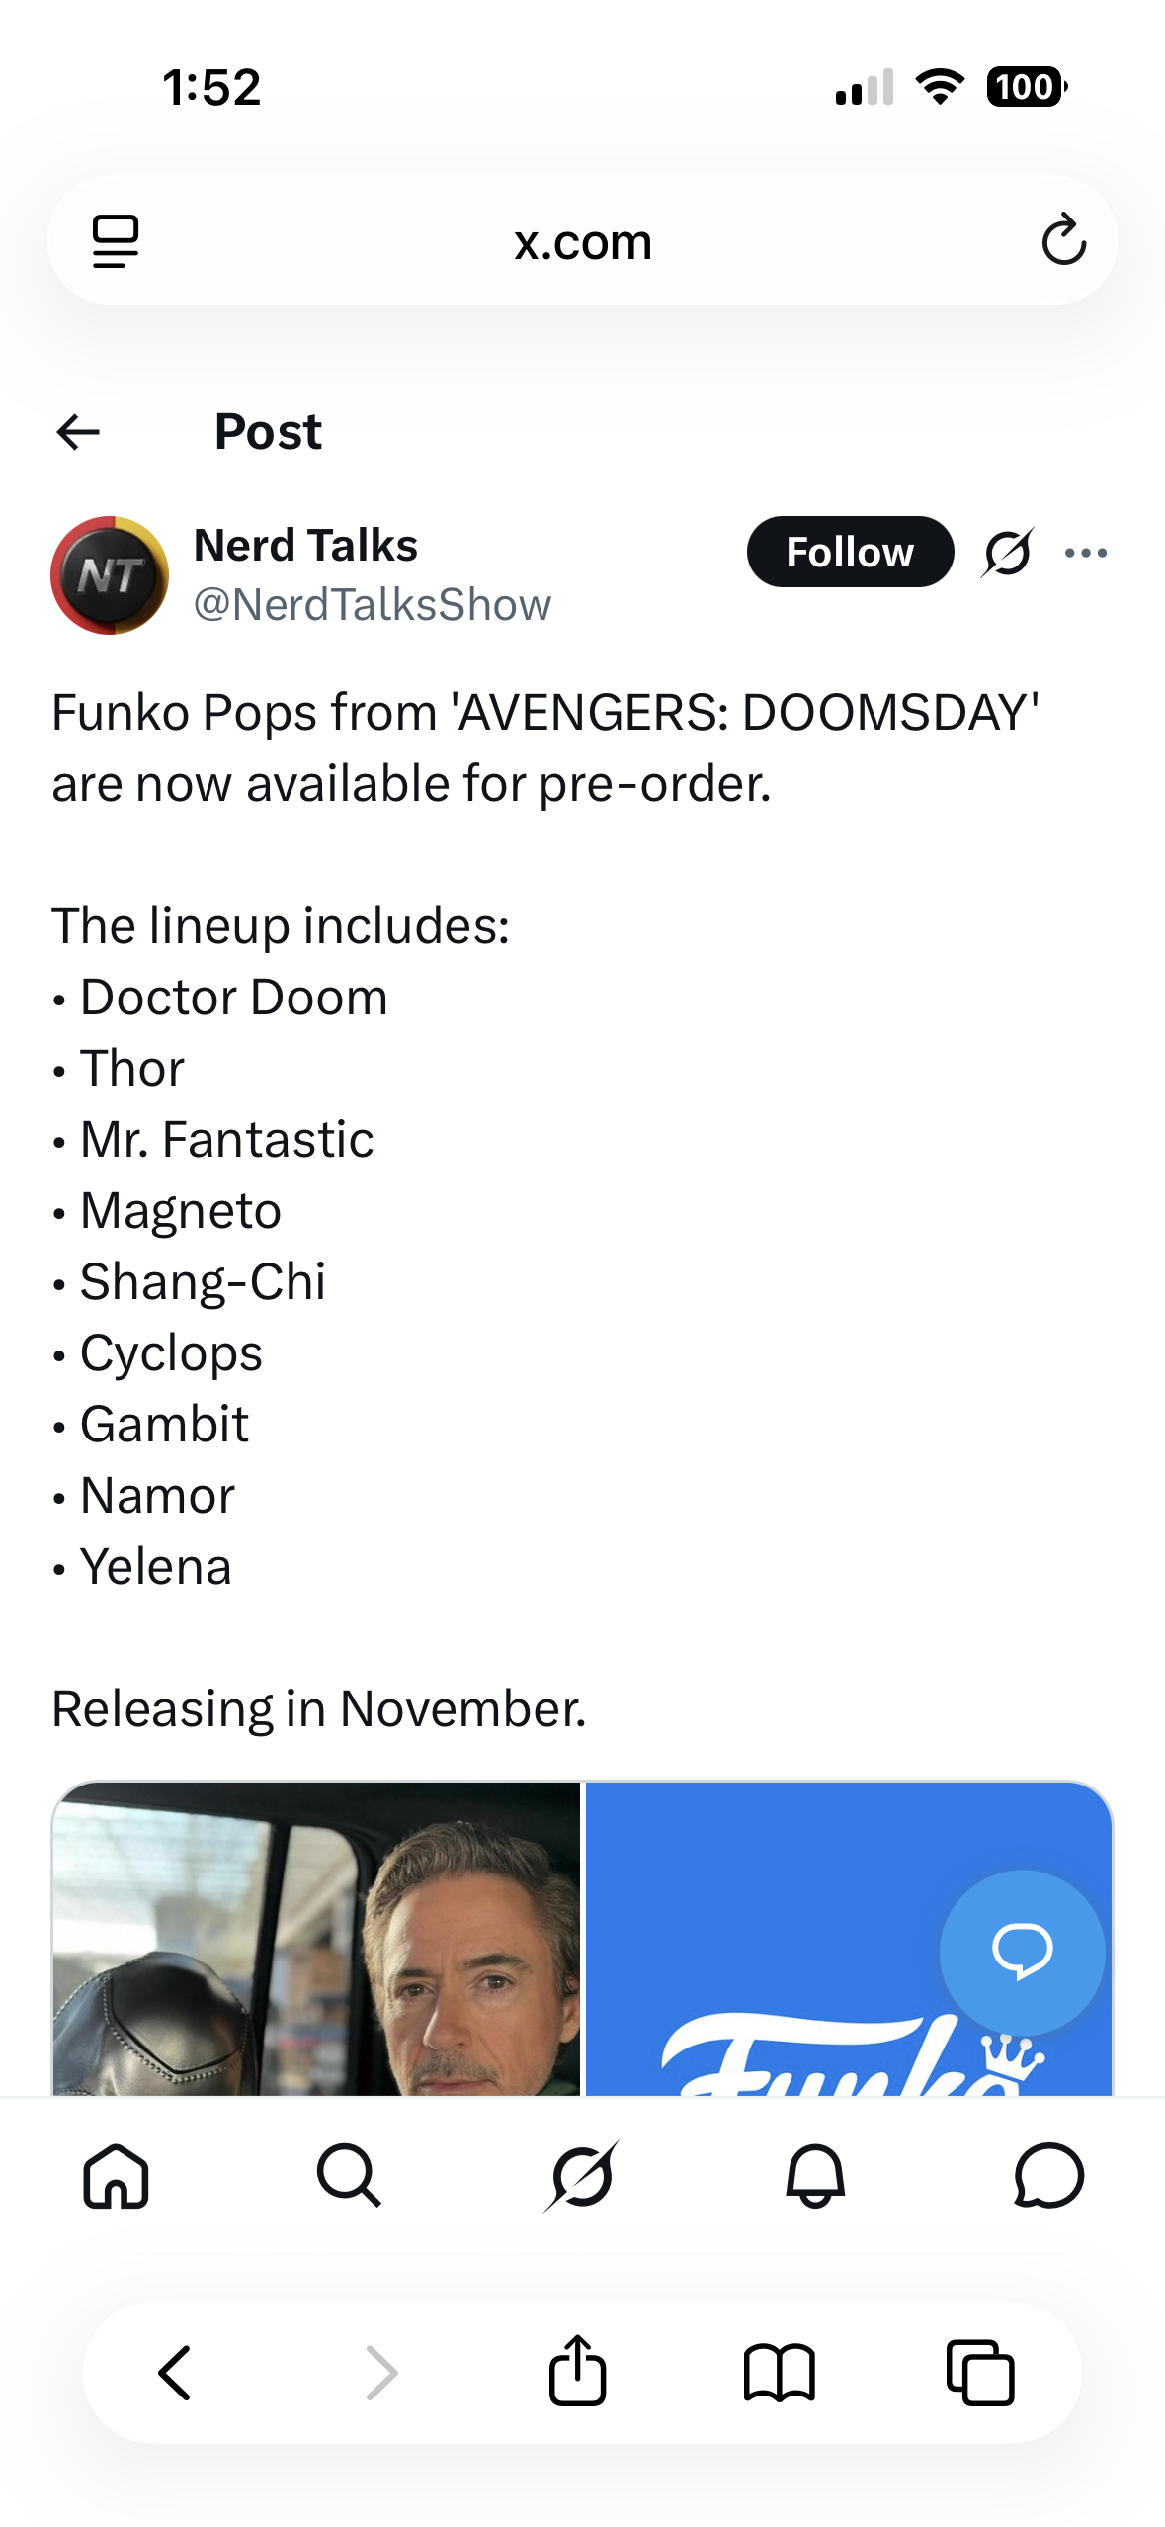Reload the x.com page
This screenshot has height=2527, width=1165.
point(1063,240)
